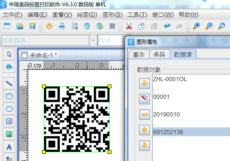Choose the ellipse drawing tool

(9, 109)
